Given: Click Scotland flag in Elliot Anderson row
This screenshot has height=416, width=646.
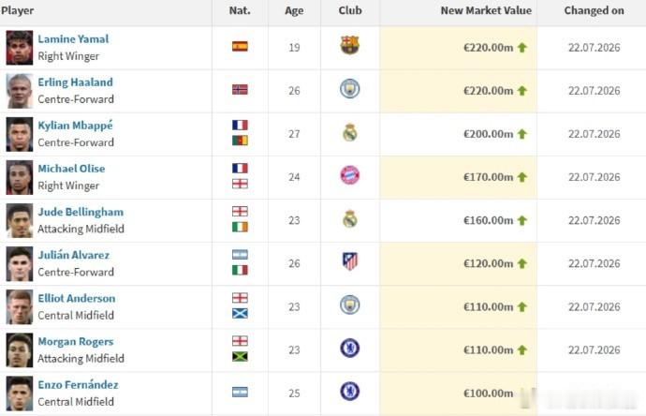Looking at the screenshot, I should click(x=240, y=314).
